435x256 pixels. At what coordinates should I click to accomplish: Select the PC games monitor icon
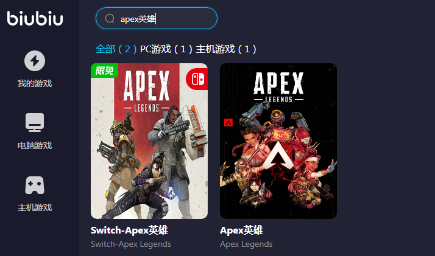35,122
